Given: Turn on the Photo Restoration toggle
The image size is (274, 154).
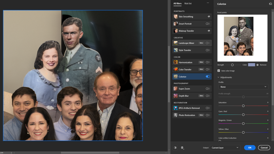Looking at the screenshot, I should pyautogui.click(x=208, y=115).
